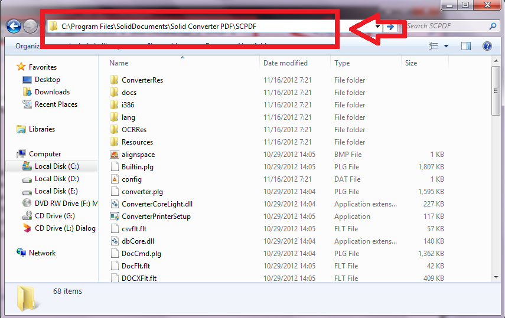Open Downloads in Favorites
Viewport: 505px width, 318px height.
pyautogui.click(x=52, y=92)
